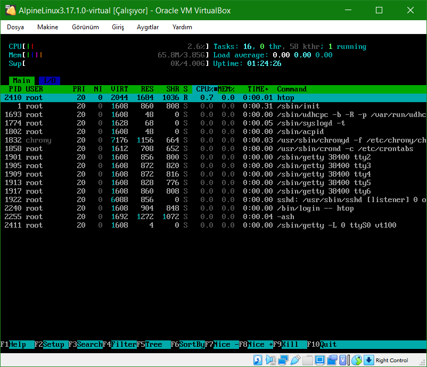The width and height of the screenshot is (427, 367).
Task: Click F8 Nice + to lower priority
Action: (256, 345)
